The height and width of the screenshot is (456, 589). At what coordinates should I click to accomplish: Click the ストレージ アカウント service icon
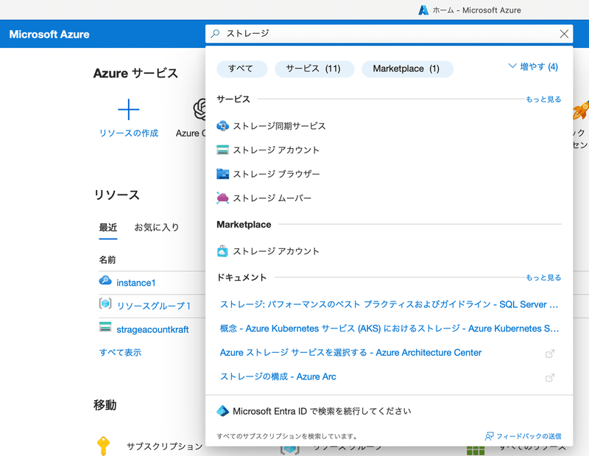pyautogui.click(x=223, y=150)
